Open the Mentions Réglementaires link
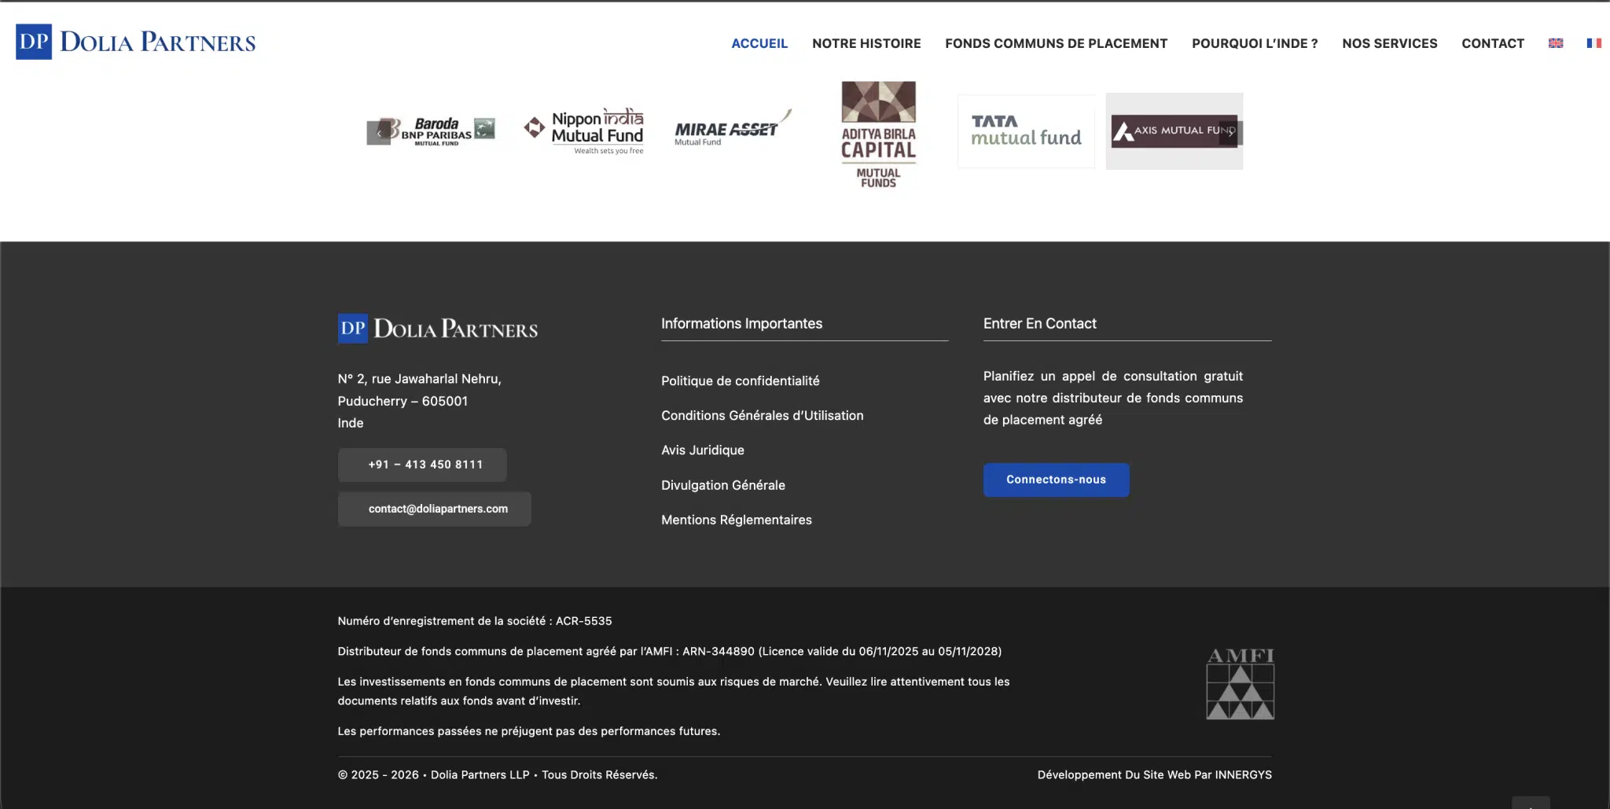The height and width of the screenshot is (809, 1610). [736, 520]
